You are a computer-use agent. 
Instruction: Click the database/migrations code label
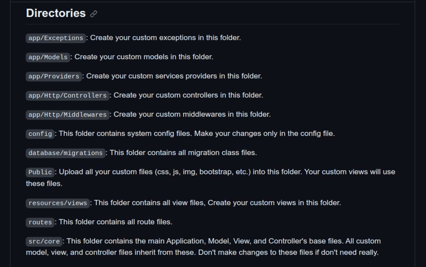[x=66, y=153]
